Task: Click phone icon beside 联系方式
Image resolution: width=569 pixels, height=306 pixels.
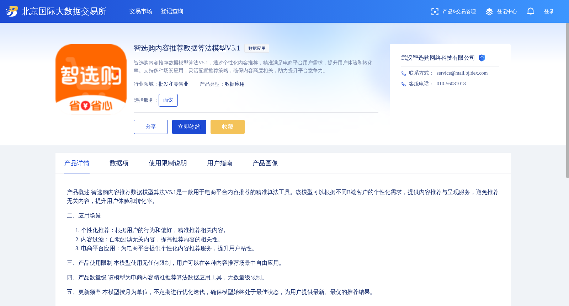Action: 404,74
